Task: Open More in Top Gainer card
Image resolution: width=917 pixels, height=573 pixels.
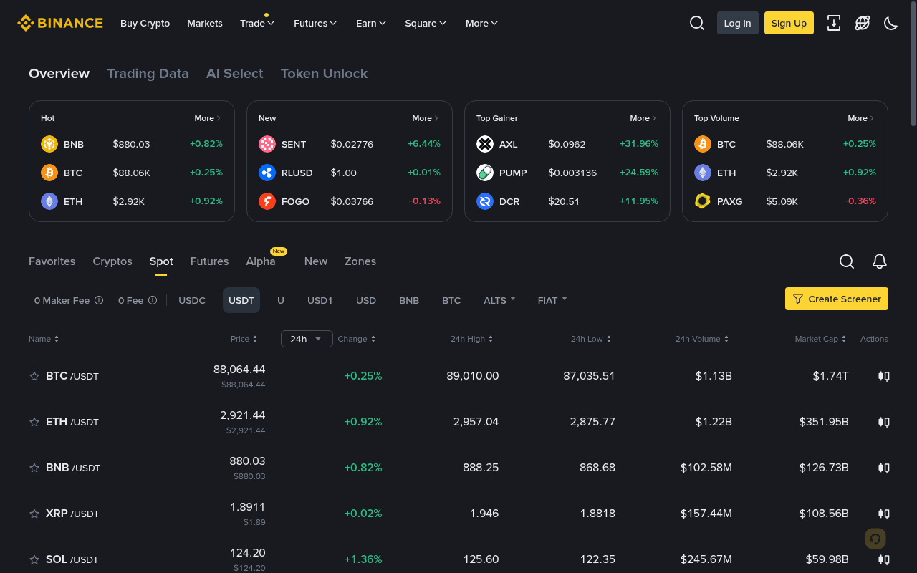Action: [643, 118]
